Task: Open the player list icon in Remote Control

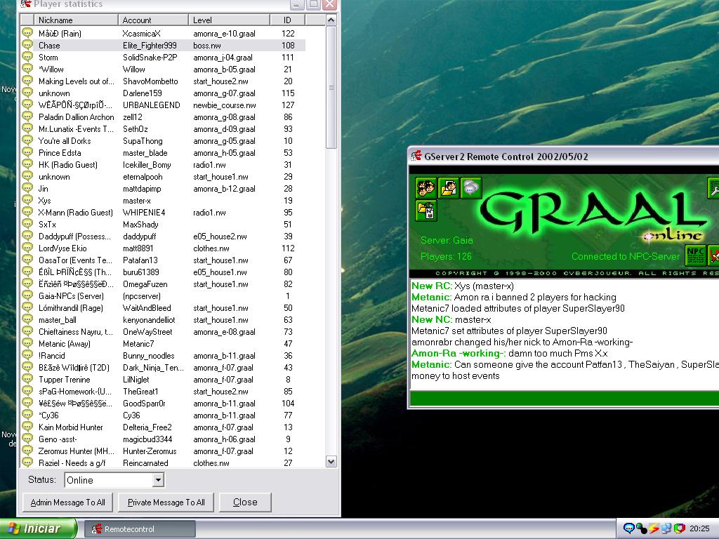Action: 426,188
